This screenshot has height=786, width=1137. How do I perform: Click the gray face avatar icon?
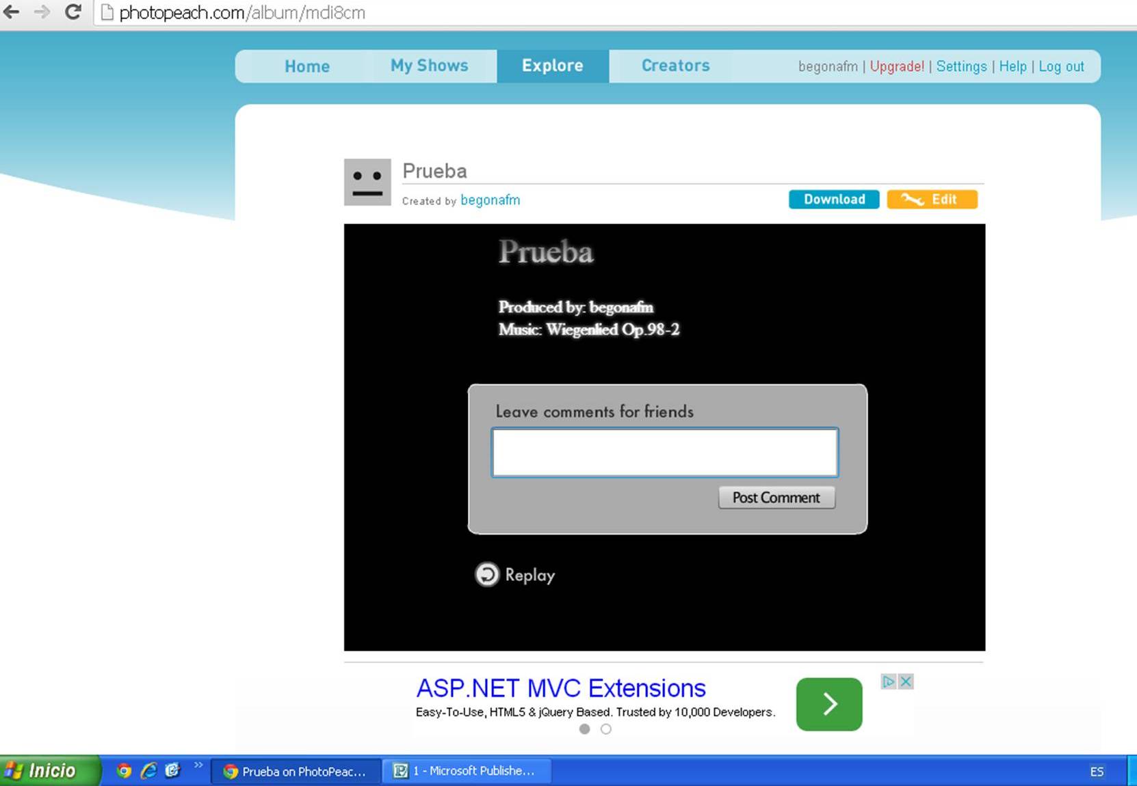coord(367,182)
